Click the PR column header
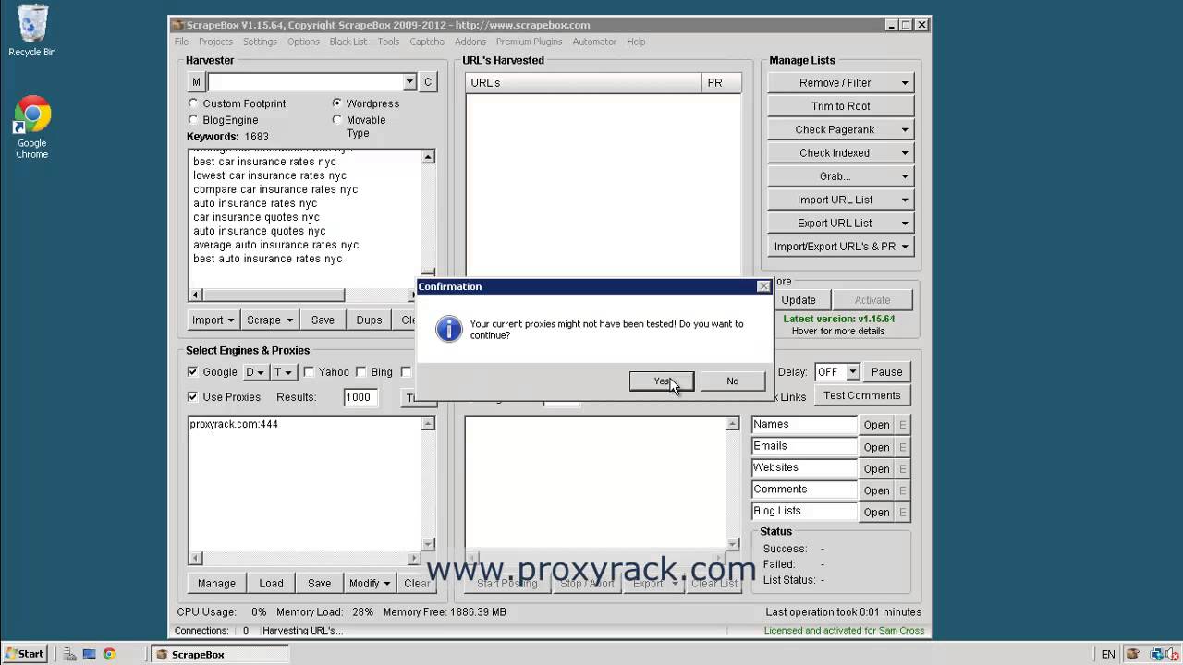 tap(721, 82)
